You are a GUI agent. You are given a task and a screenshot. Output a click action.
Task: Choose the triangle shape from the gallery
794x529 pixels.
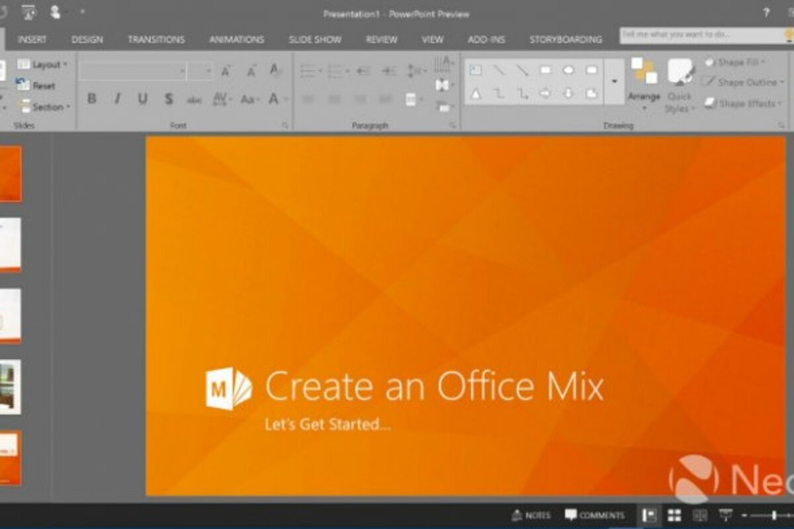(x=476, y=94)
